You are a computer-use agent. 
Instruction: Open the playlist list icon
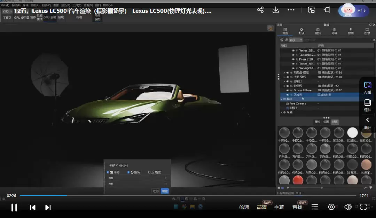315,207
